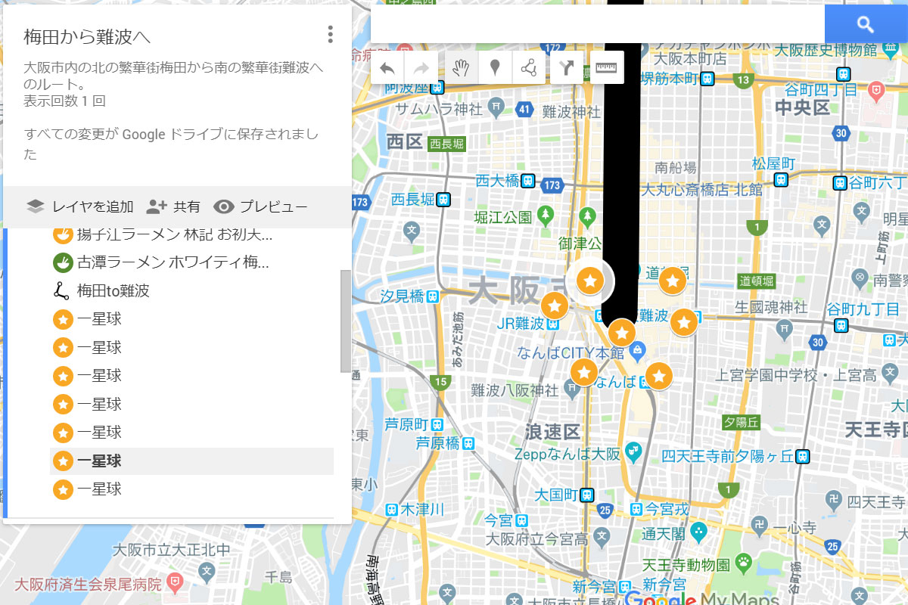Click the 西大橋 station icon
This screenshot has height=605, width=908.
(528, 181)
